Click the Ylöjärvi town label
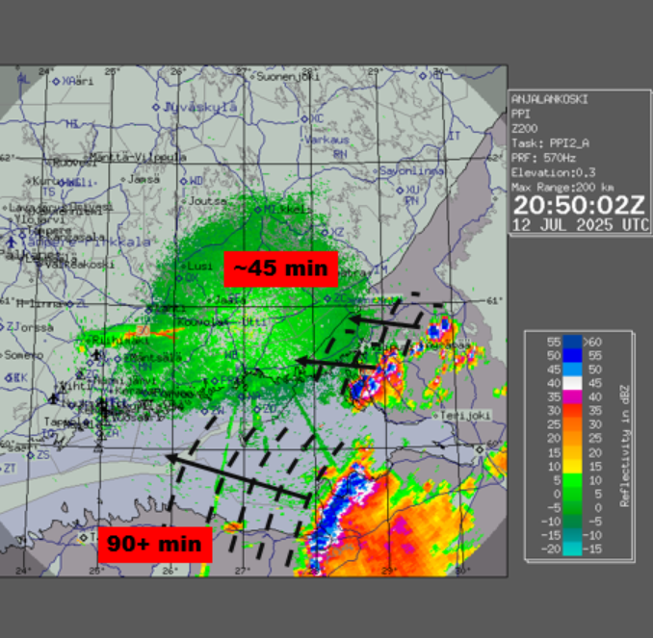 39,218
